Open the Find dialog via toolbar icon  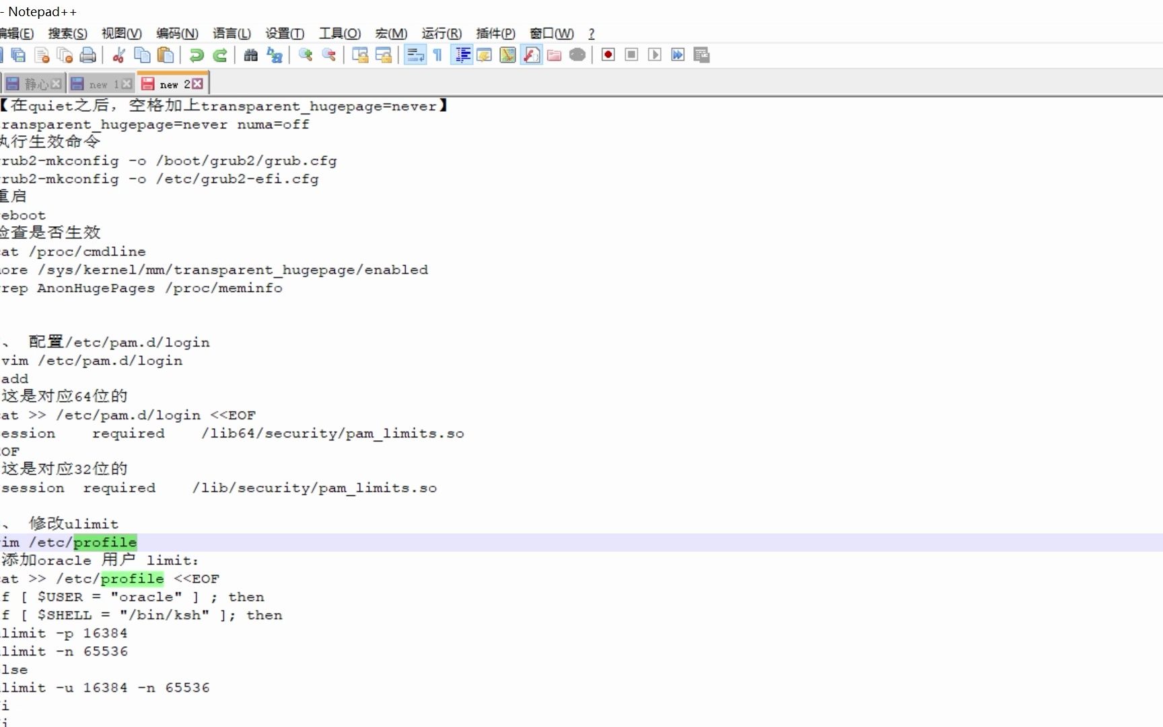click(250, 55)
